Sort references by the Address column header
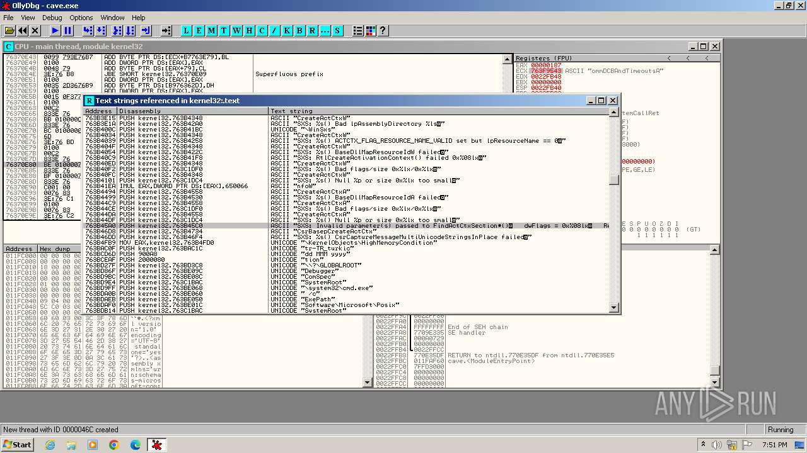Viewport: 807px width, 453px height. tap(100, 111)
